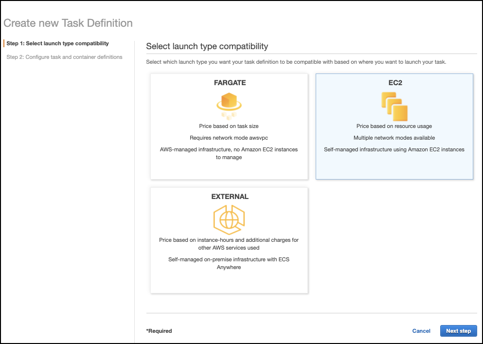Click the EC2 stacked squares icon
Image resolution: width=483 pixels, height=344 pixels.
click(394, 107)
